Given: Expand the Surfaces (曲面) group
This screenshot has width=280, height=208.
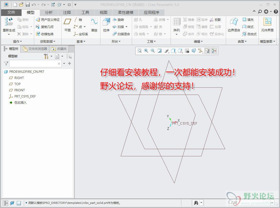Looking at the screenshot, I should (x=242, y=41).
